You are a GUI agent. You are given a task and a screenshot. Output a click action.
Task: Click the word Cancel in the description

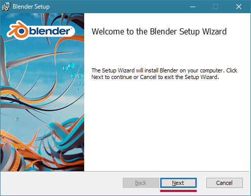148,77
